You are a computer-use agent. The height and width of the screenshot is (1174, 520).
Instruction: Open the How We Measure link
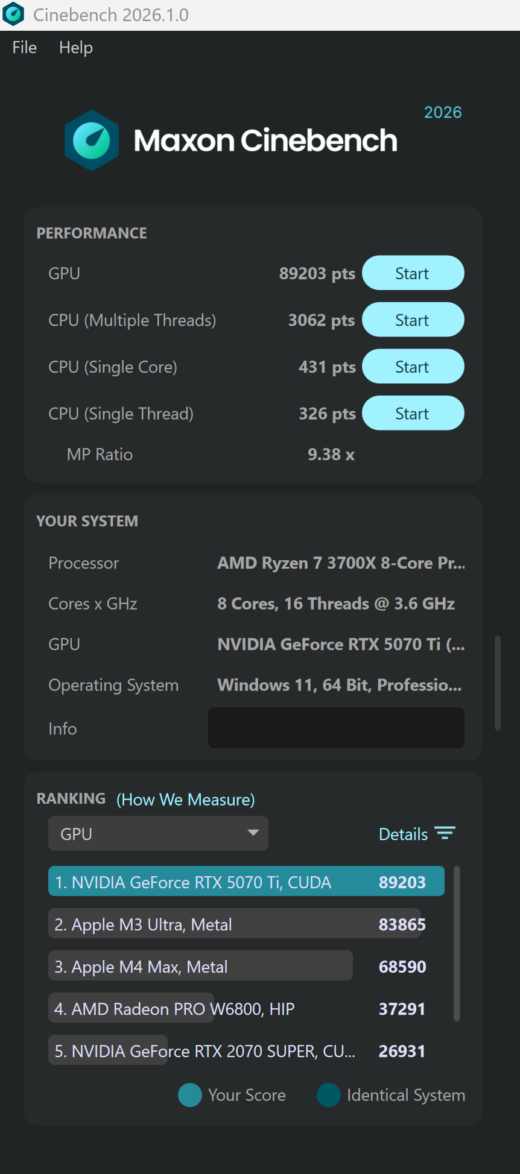pos(185,799)
